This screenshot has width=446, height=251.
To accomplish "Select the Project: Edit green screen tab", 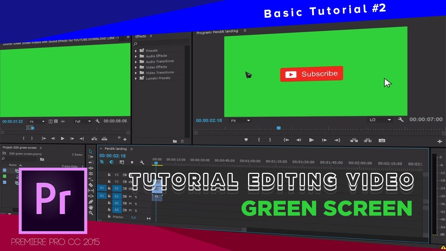I will click(x=20, y=148).
